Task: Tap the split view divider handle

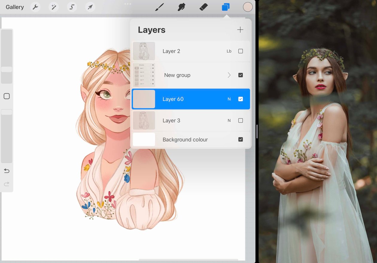Action: (257, 131)
